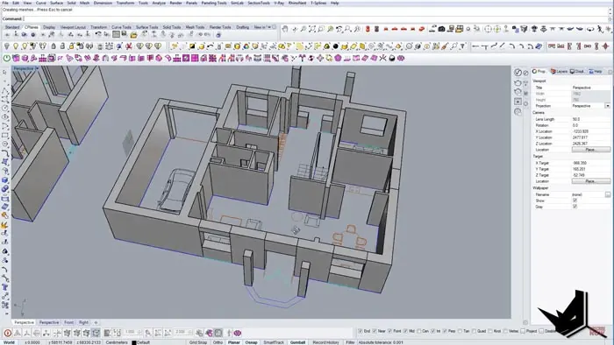Image resolution: width=614 pixels, height=345 pixels.
Task: Open the Dimension menu
Action: click(103, 4)
